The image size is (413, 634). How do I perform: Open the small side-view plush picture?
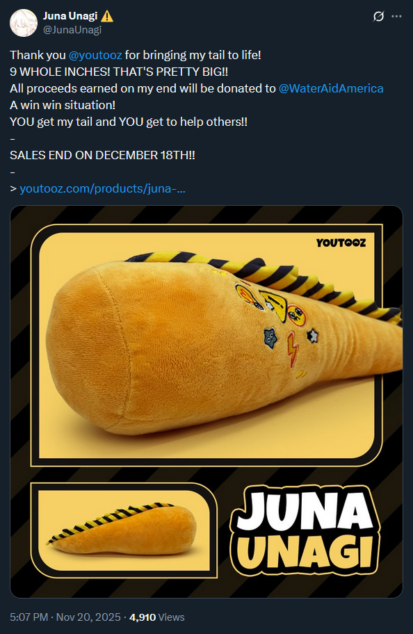[124, 530]
